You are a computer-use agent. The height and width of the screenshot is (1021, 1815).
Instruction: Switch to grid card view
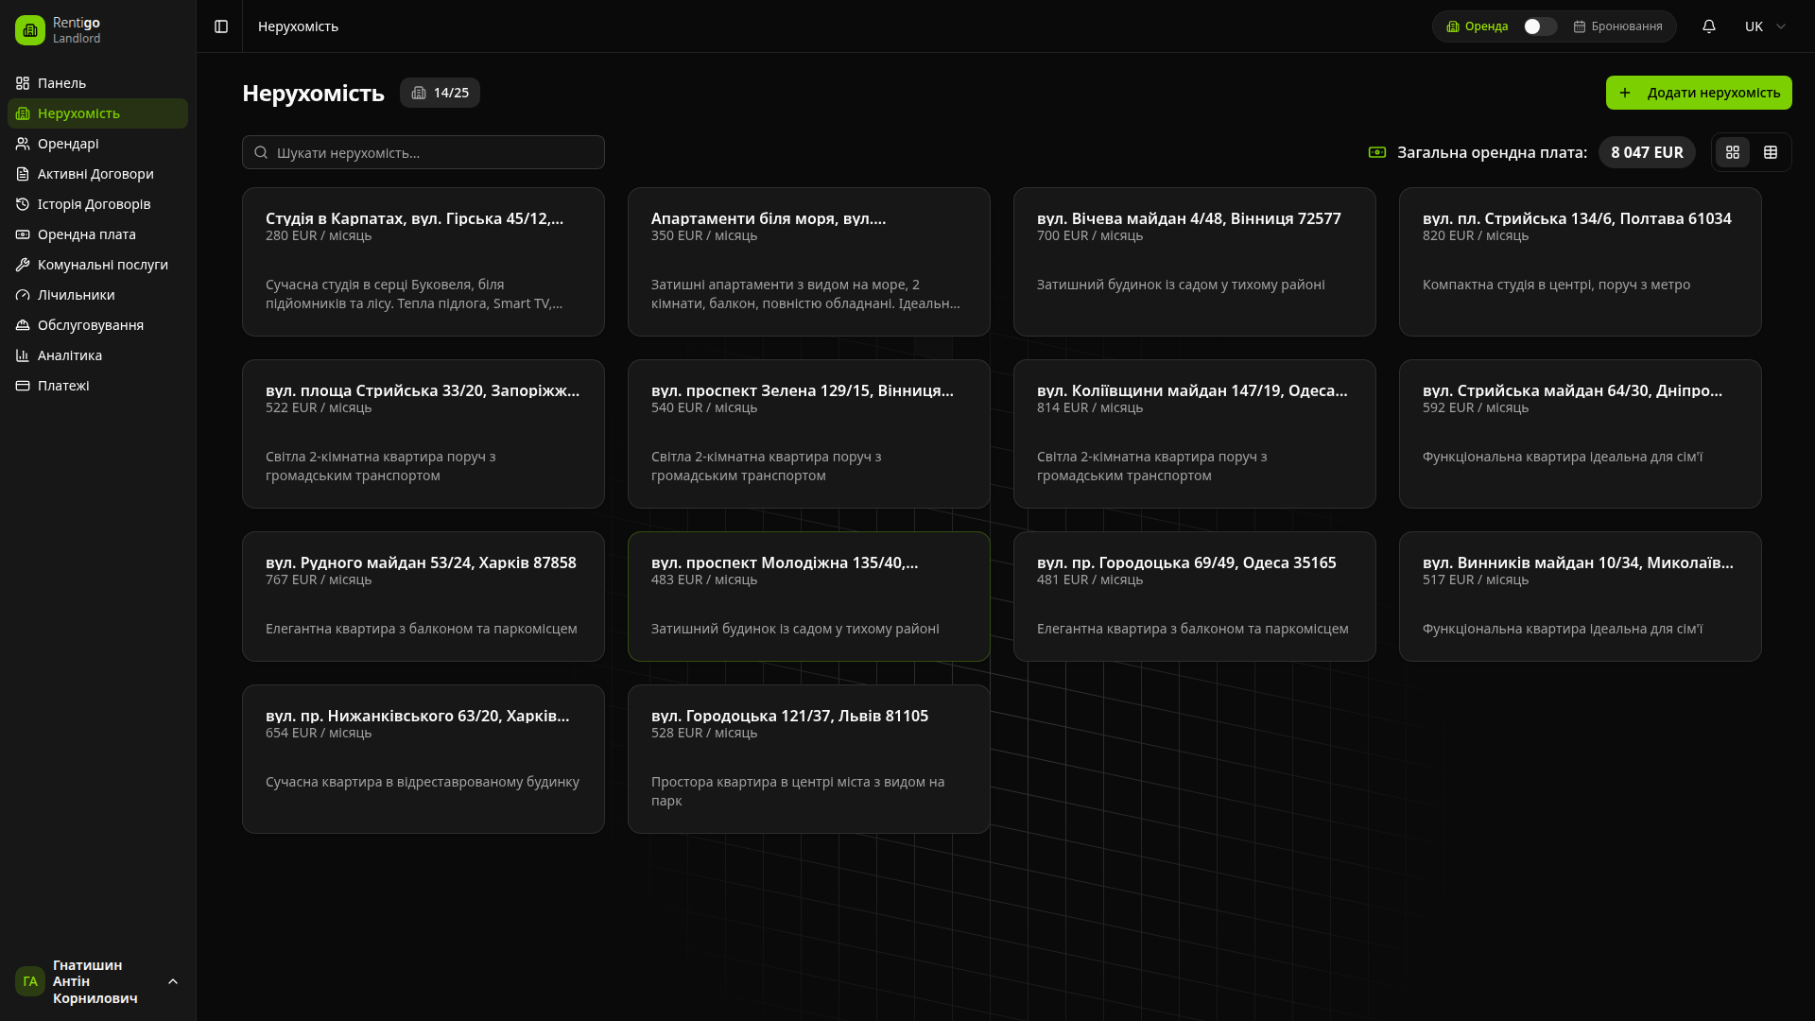(x=1733, y=152)
